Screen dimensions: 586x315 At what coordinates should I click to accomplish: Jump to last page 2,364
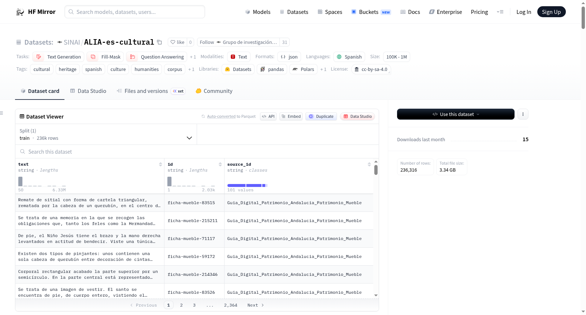[x=231, y=305]
